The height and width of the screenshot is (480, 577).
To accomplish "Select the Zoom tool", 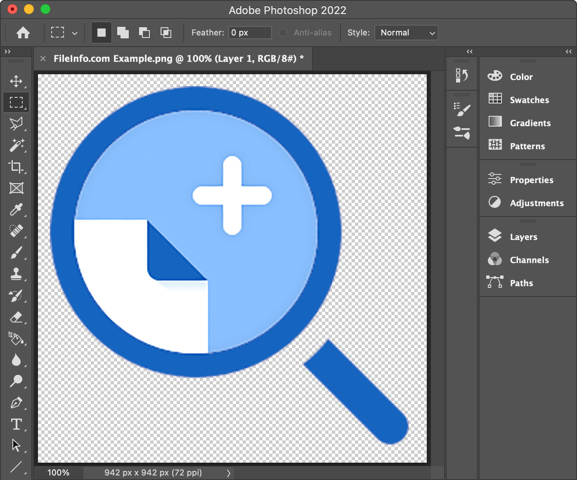I will tap(17, 381).
